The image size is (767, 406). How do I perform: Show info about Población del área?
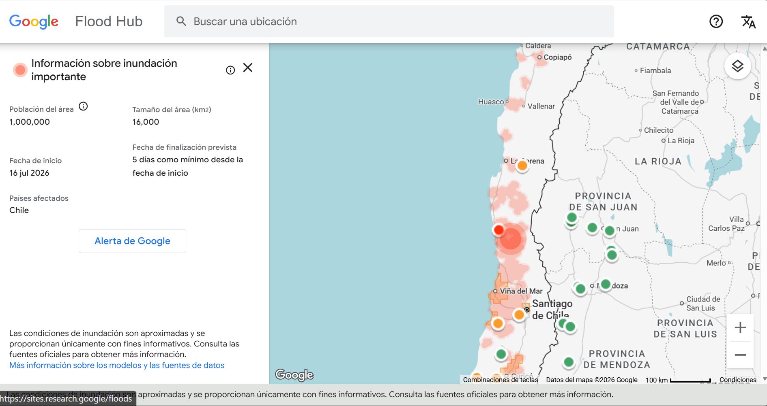pos(83,106)
